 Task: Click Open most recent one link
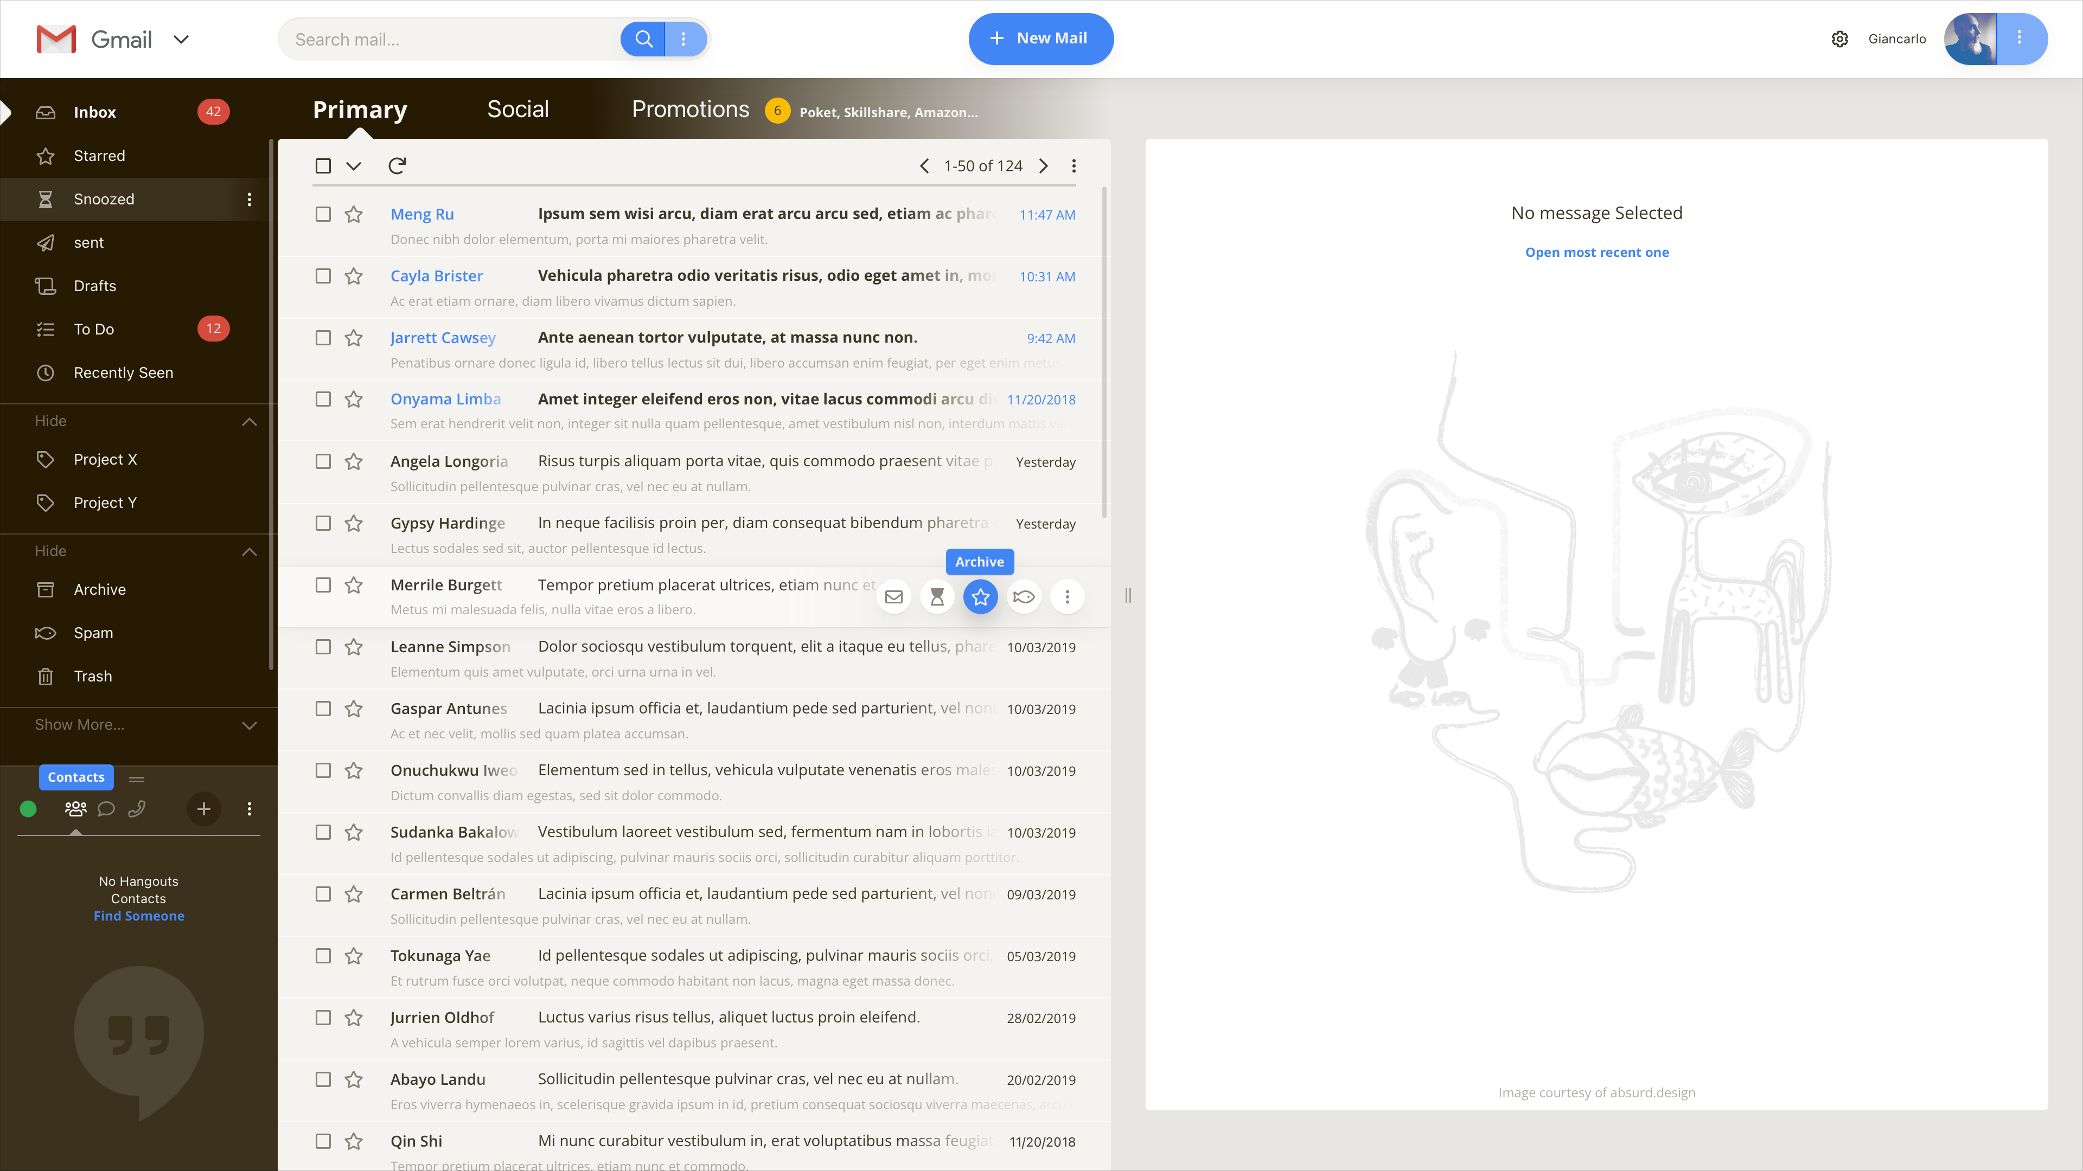click(x=1596, y=252)
